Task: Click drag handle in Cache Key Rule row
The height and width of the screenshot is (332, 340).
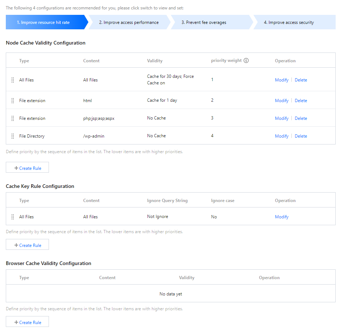Action: pos(13,217)
